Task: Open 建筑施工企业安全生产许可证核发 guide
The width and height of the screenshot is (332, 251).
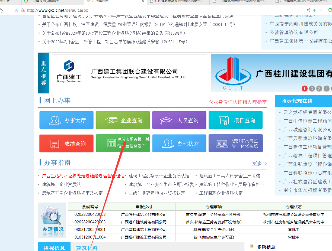Action: pos(161,185)
